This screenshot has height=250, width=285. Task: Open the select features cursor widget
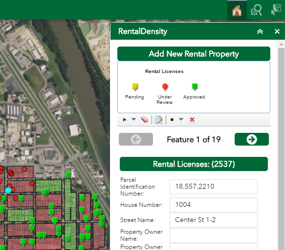276,10
